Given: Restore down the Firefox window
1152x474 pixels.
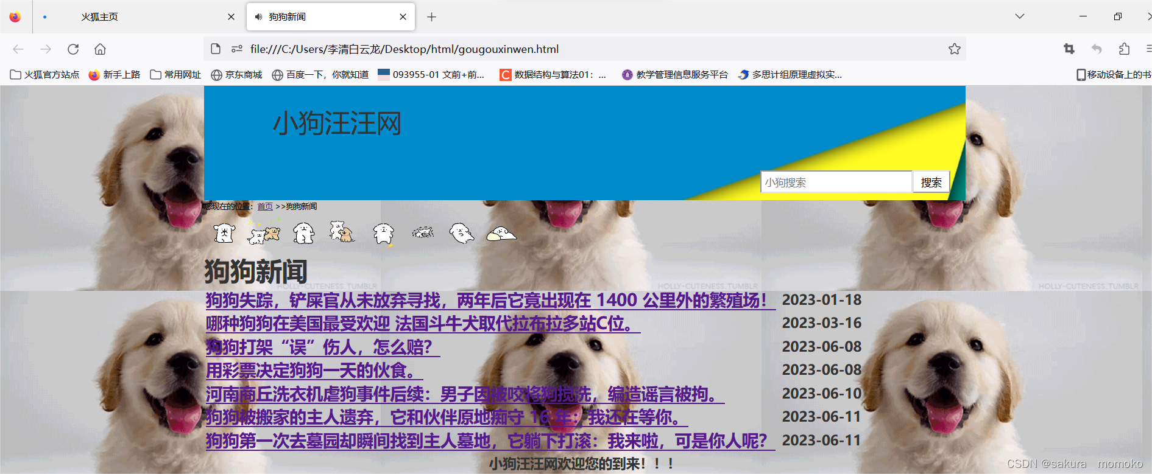Looking at the screenshot, I should (x=1117, y=16).
